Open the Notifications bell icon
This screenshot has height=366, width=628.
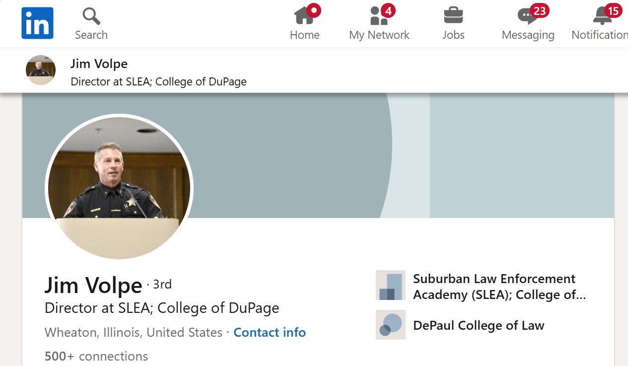pyautogui.click(x=603, y=16)
